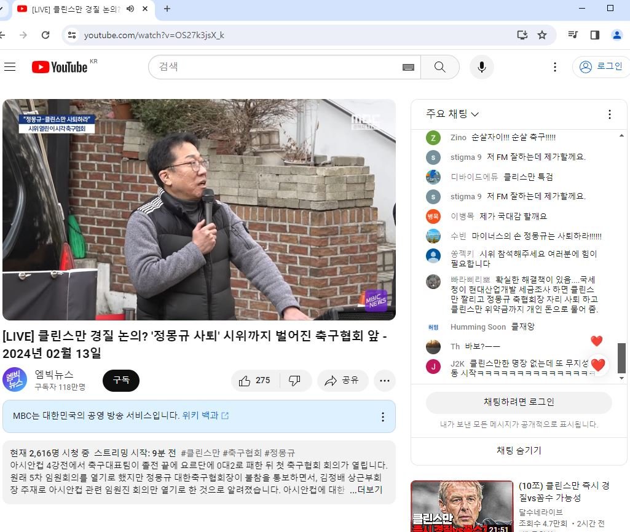This screenshot has width=630, height=532.
Task: Like the video with 275 likes
Action: pos(254,381)
